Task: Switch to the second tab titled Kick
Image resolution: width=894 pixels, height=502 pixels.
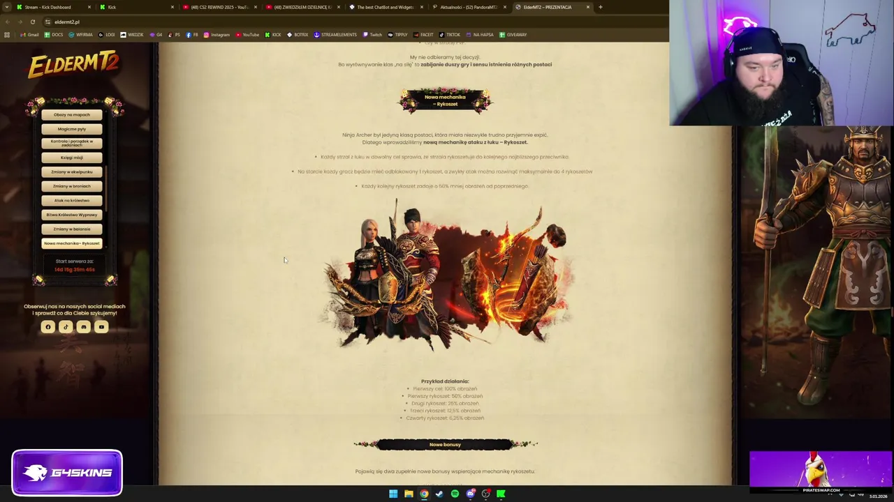Action: pos(136,7)
